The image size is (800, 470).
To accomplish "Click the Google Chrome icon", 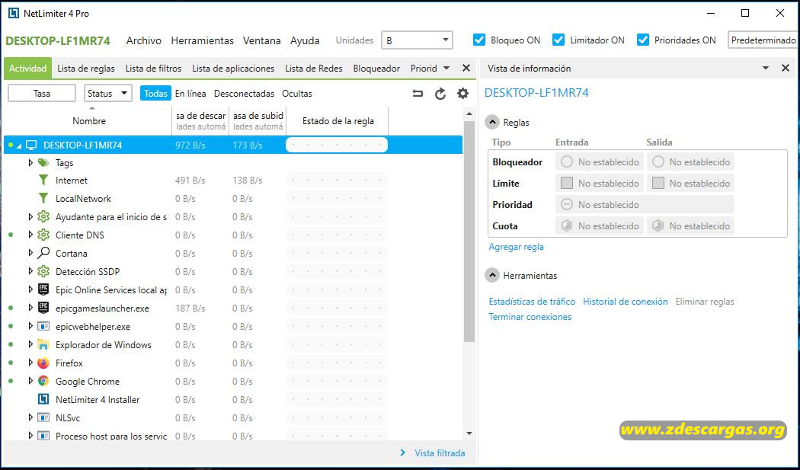I will click(43, 381).
